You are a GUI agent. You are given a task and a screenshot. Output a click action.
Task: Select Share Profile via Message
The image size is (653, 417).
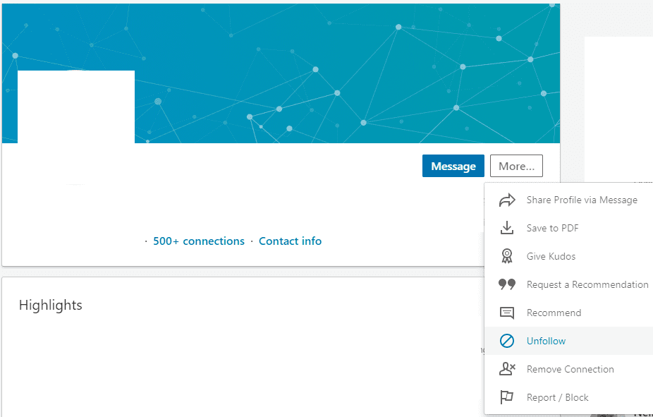569,200
